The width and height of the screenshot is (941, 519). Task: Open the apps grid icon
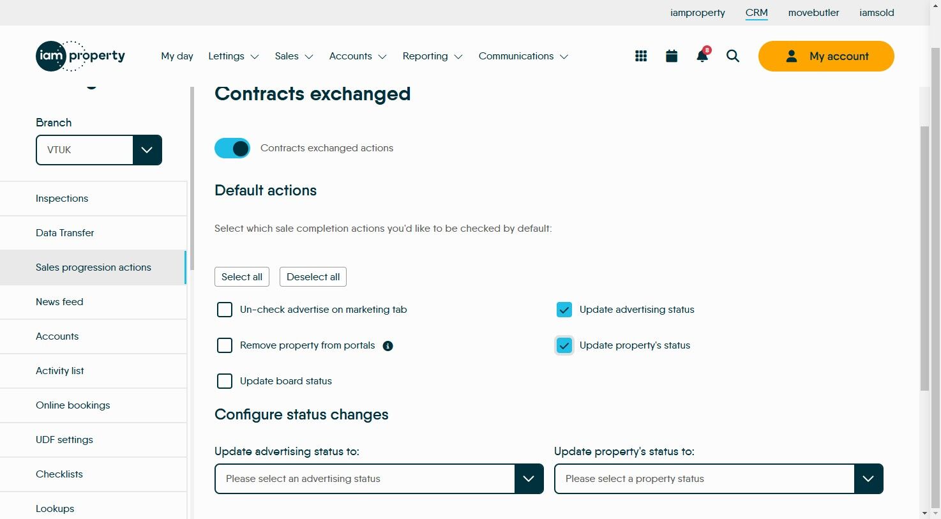(x=641, y=56)
